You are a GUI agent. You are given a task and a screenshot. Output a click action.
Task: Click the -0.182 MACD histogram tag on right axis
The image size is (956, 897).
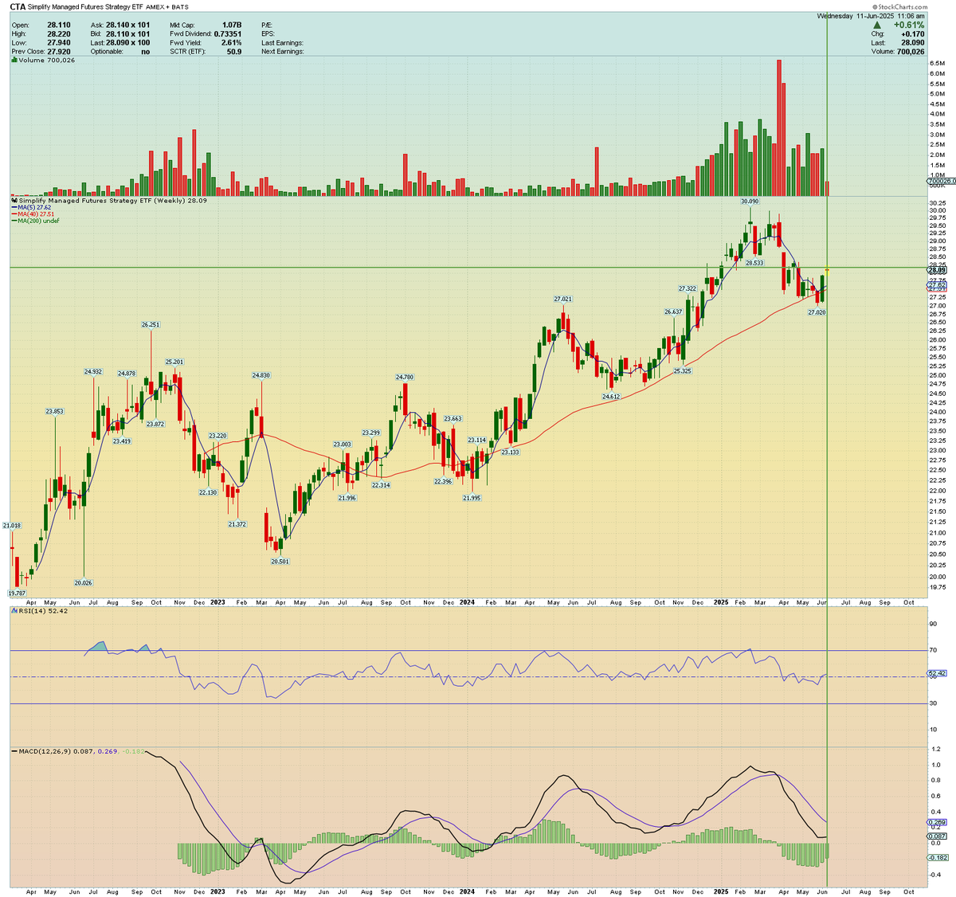937,857
